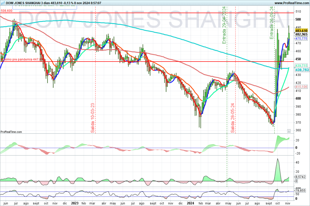Click the 500 price axis label
The height and width of the screenshot is (206, 310).
point(298,20)
